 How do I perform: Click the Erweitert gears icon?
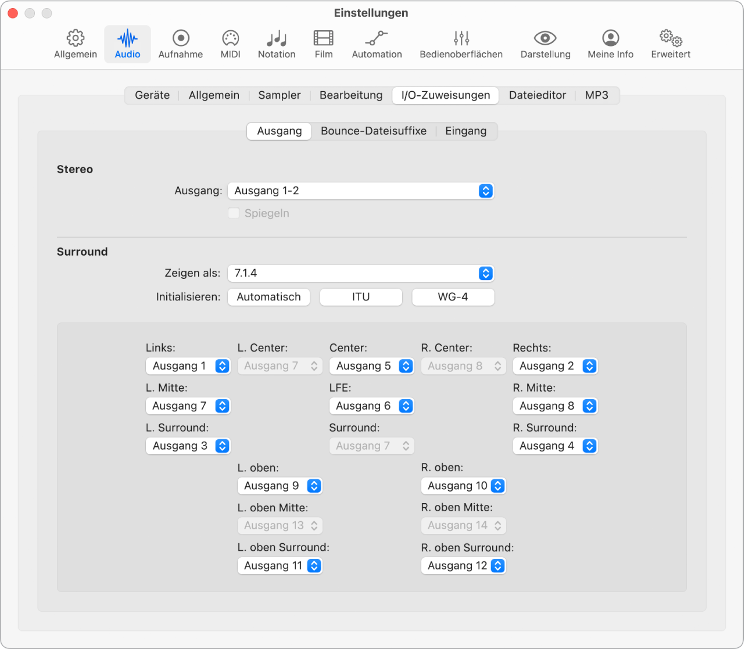pyautogui.click(x=671, y=44)
